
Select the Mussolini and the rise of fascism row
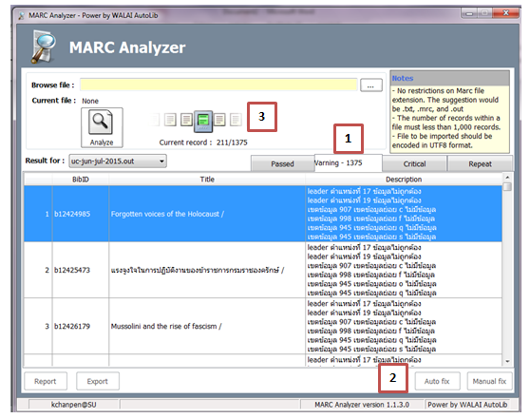(x=263, y=327)
